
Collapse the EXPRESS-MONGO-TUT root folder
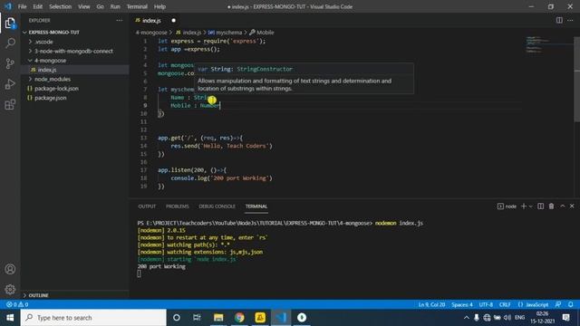[x=24, y=33]
